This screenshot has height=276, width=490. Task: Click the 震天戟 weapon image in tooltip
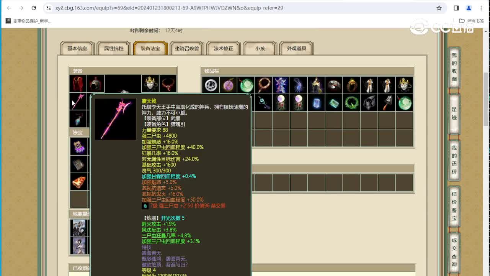[116, 119]
